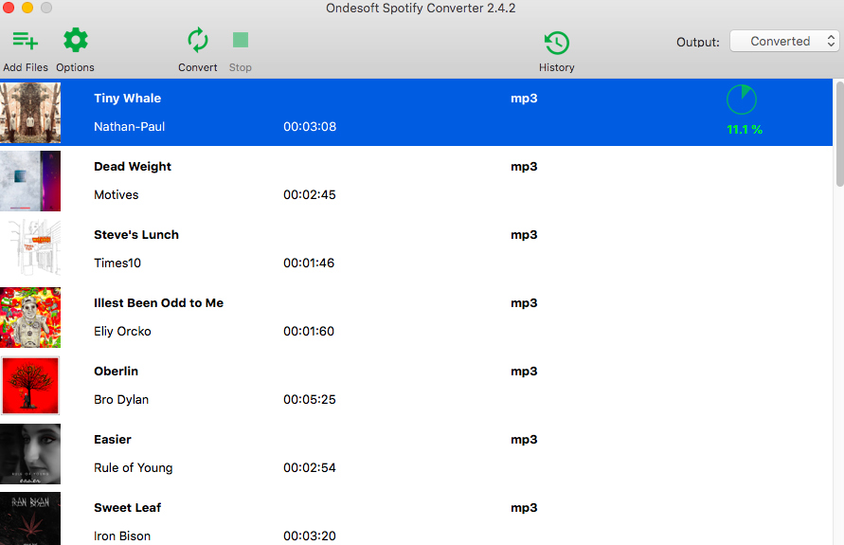Click artist name Nathan-Paul
This screenshot has width=844, height=545.
pyautogui.click(x=129, y=127)
